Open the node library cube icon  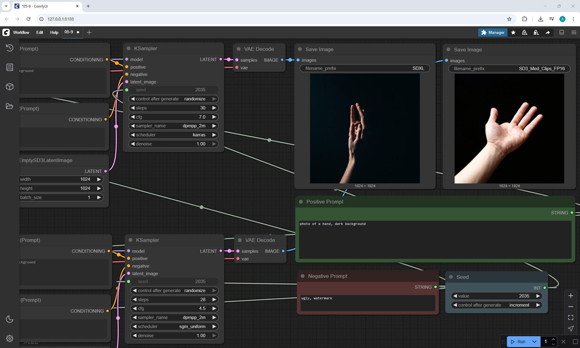[x=10, y=87]
